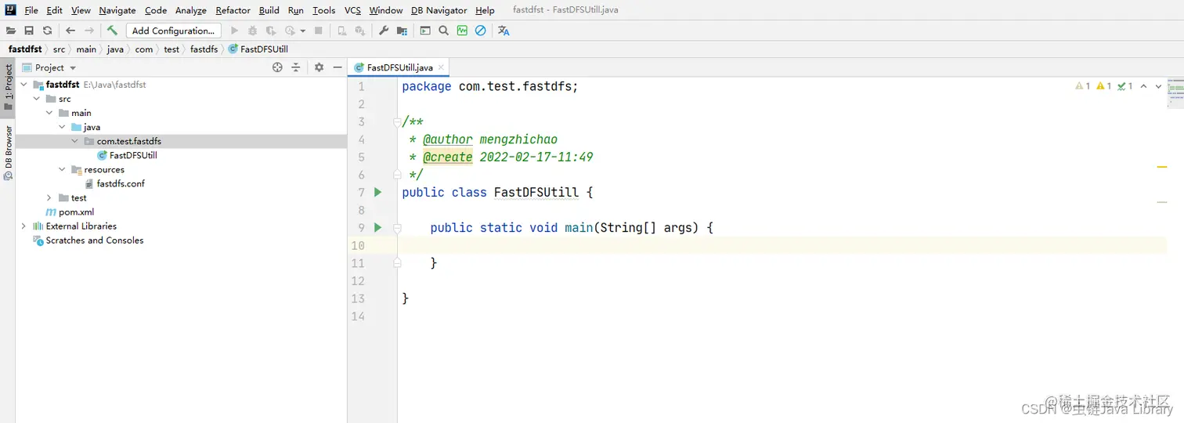Image resolution: width=1184 pixels, height=423 pixels.
Task: Select FastDFSUtill class in project tree
Action: click(127, 155)
